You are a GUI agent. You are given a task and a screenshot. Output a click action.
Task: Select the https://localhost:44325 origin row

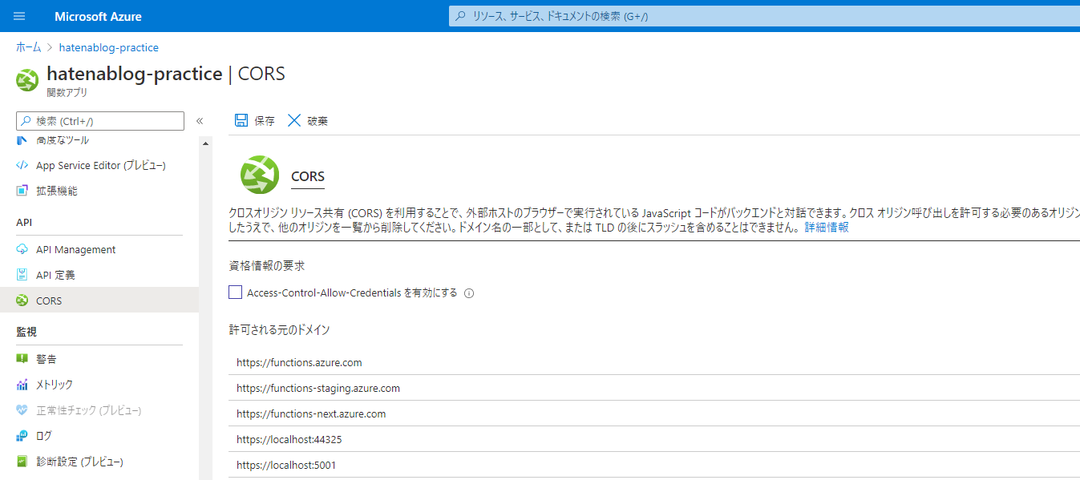(x=654, y=439)
